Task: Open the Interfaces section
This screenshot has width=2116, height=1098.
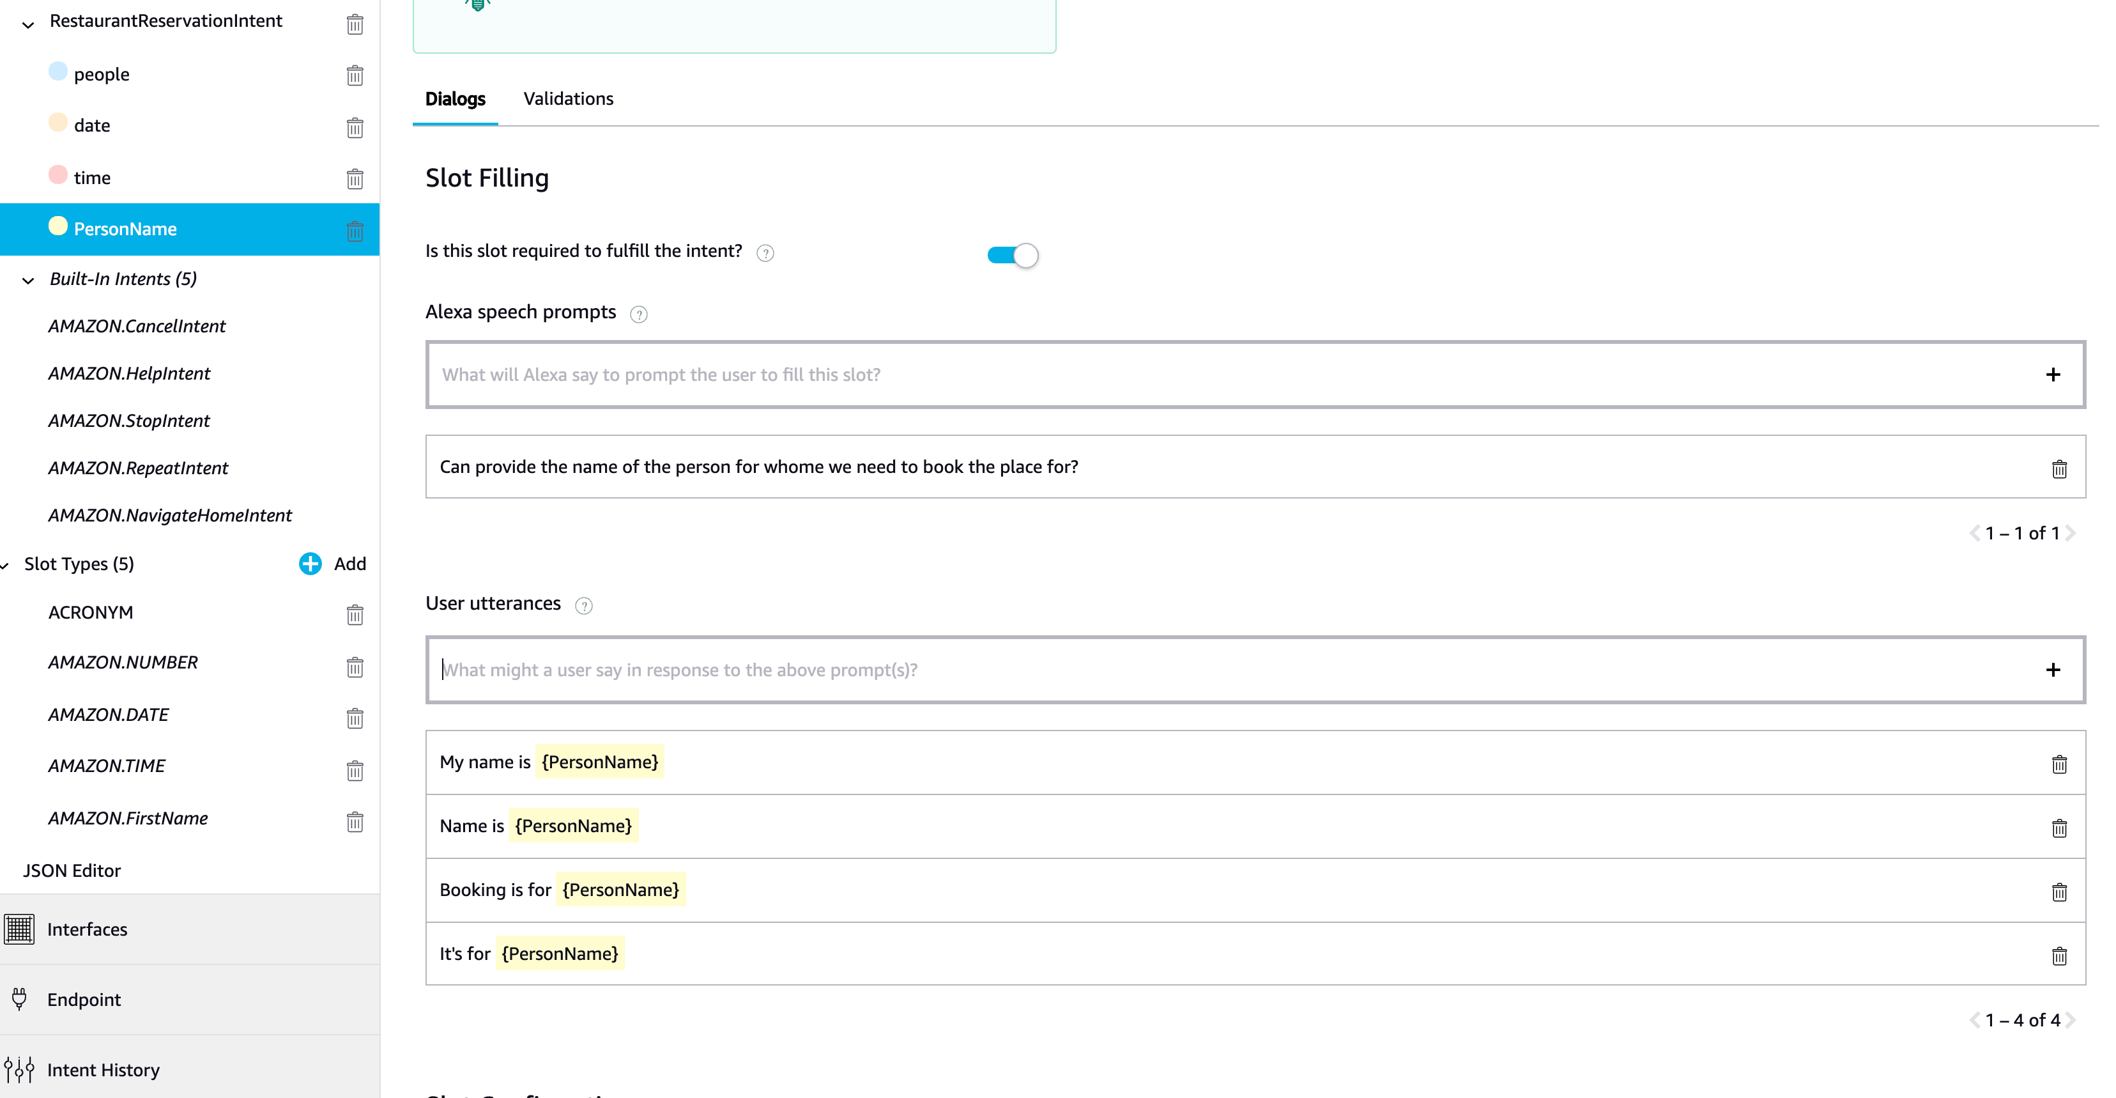Action: [87, 929]
